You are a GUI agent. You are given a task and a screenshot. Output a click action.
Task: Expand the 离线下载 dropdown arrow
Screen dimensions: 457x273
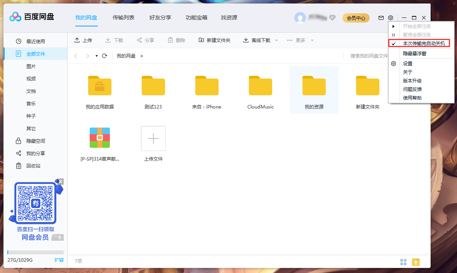(276, 40)
